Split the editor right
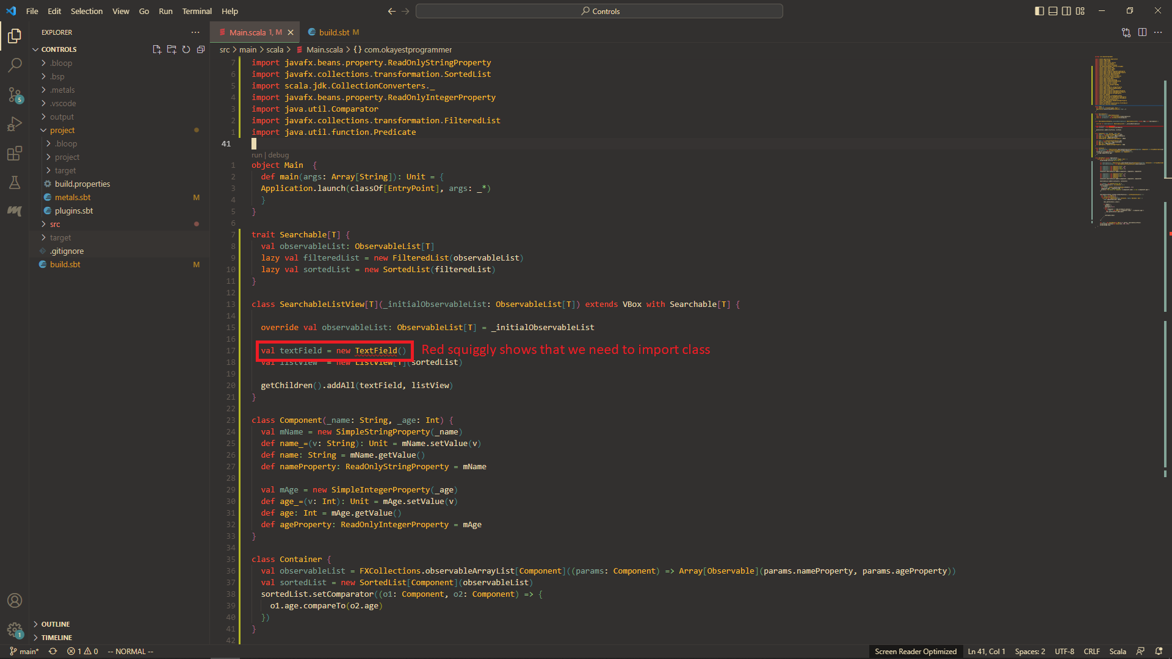 (x=1142, y=32)
